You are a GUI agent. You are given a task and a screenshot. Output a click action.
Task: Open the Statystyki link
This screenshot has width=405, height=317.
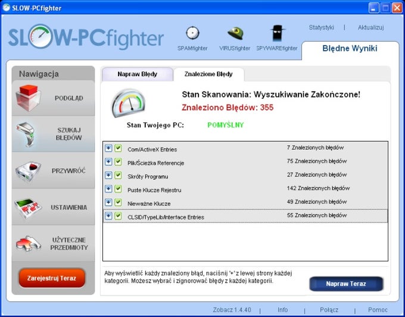pos(322,27)
